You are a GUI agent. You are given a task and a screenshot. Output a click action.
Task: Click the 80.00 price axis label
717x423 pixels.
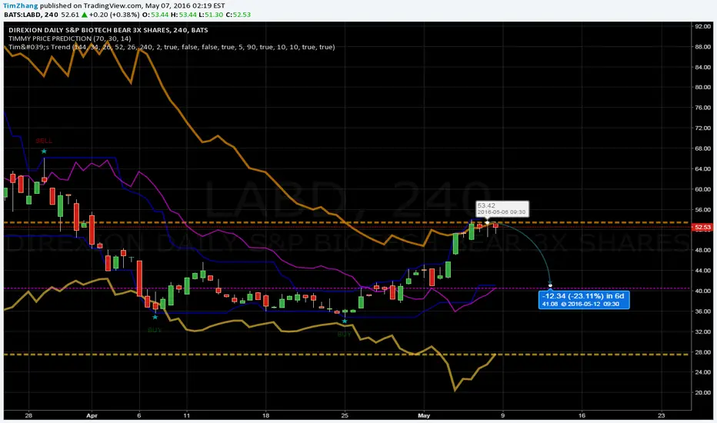[x=703, y=88]
